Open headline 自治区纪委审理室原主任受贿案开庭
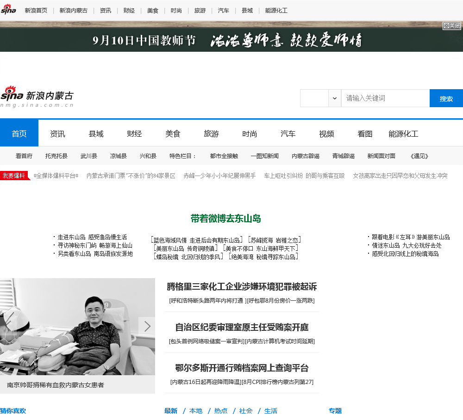This screenshot has height=420, width=463. point(242,327)
